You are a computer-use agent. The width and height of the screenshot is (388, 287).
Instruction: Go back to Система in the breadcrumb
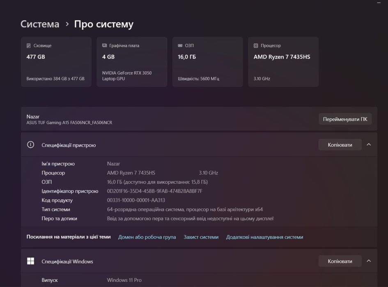[x=40, y=24]
